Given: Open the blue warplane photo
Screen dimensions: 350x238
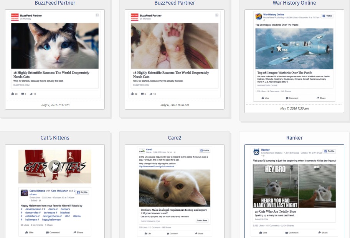Looking at the screenshot, I should [294, 49].
